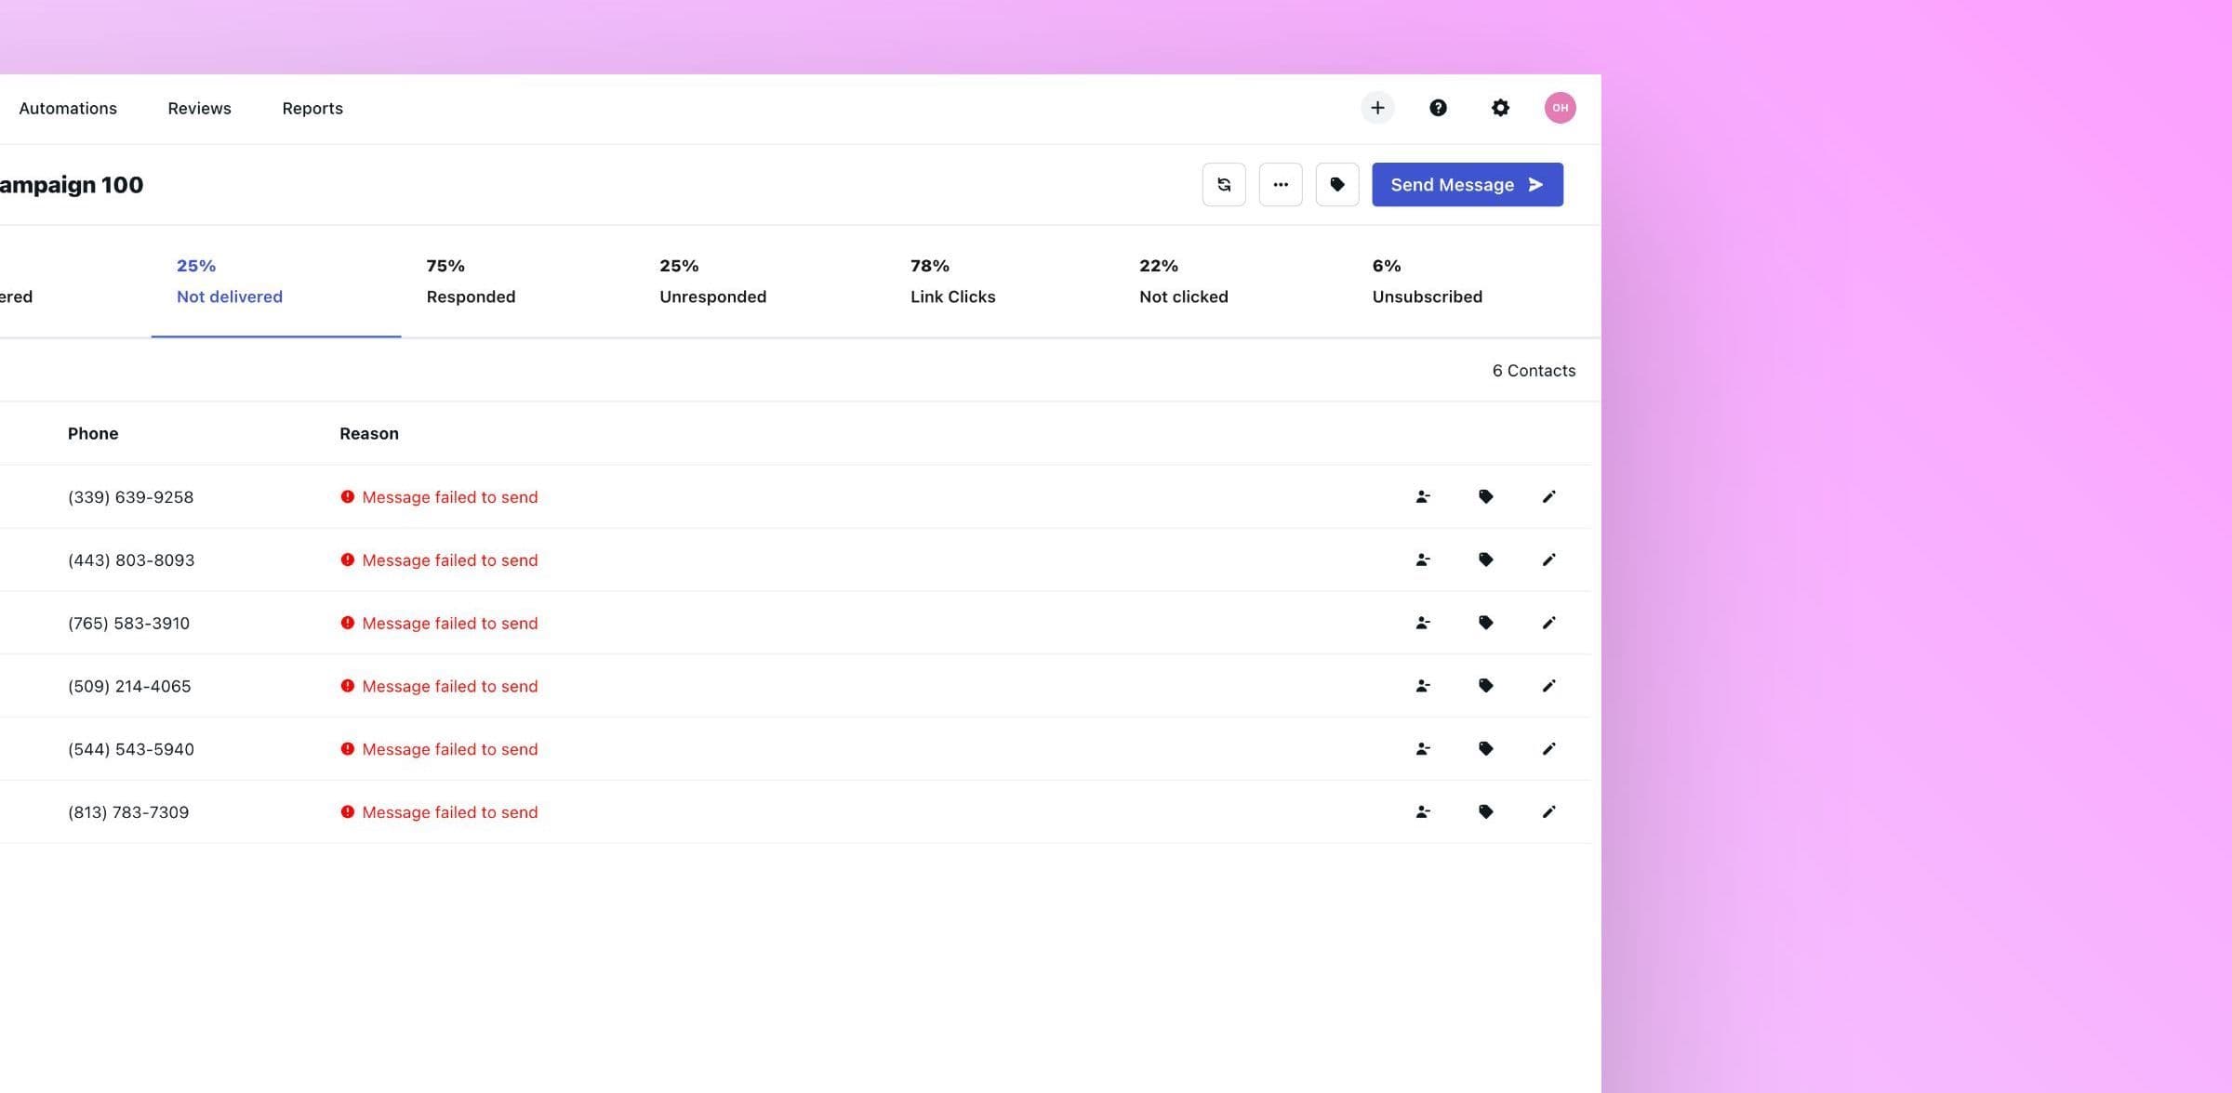Image resolution: width=2232 pixels, height=1093 pixels.
Task: Open the more options ellipsis icon
Action: [1281, 184]
